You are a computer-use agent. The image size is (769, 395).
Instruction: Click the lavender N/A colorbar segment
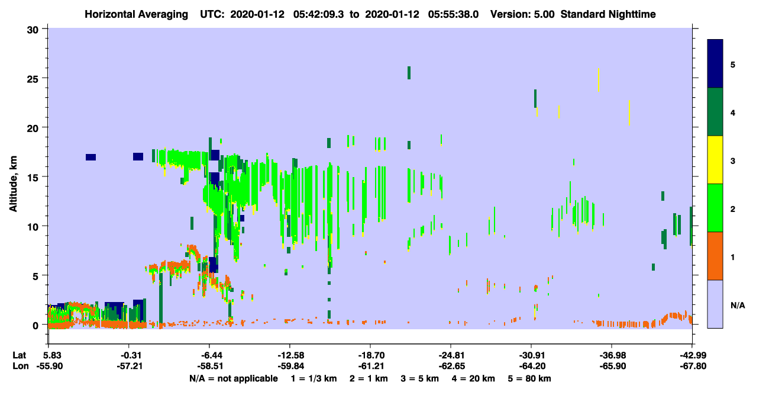[715, 304]
